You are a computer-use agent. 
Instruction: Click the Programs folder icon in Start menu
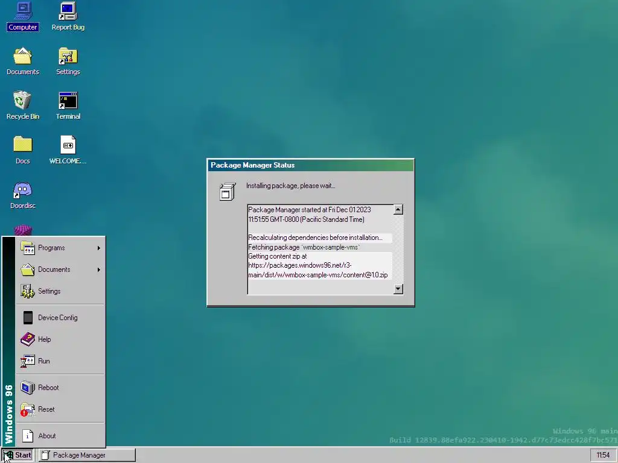(x=27, y=248)
